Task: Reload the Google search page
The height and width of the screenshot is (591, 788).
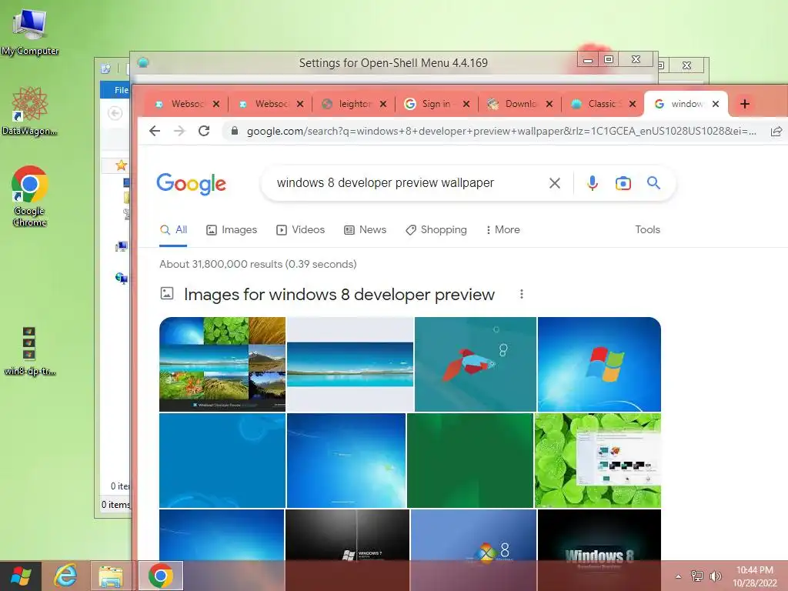Action: [x=204, y=131]
